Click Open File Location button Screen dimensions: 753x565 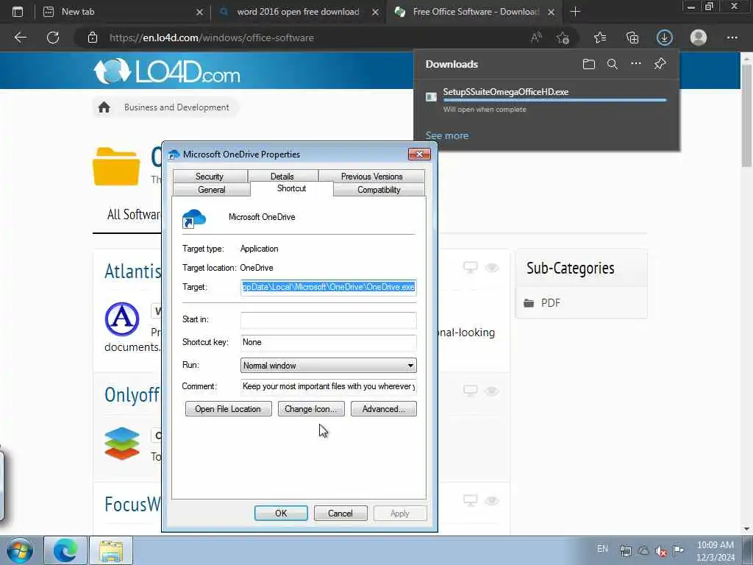[228, 409]
